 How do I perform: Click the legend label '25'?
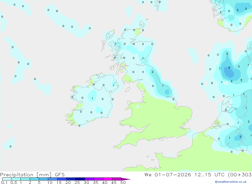77,182
